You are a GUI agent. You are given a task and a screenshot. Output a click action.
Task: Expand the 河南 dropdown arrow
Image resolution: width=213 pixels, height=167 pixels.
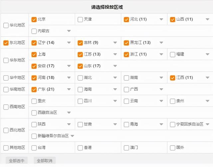(69, 77)
